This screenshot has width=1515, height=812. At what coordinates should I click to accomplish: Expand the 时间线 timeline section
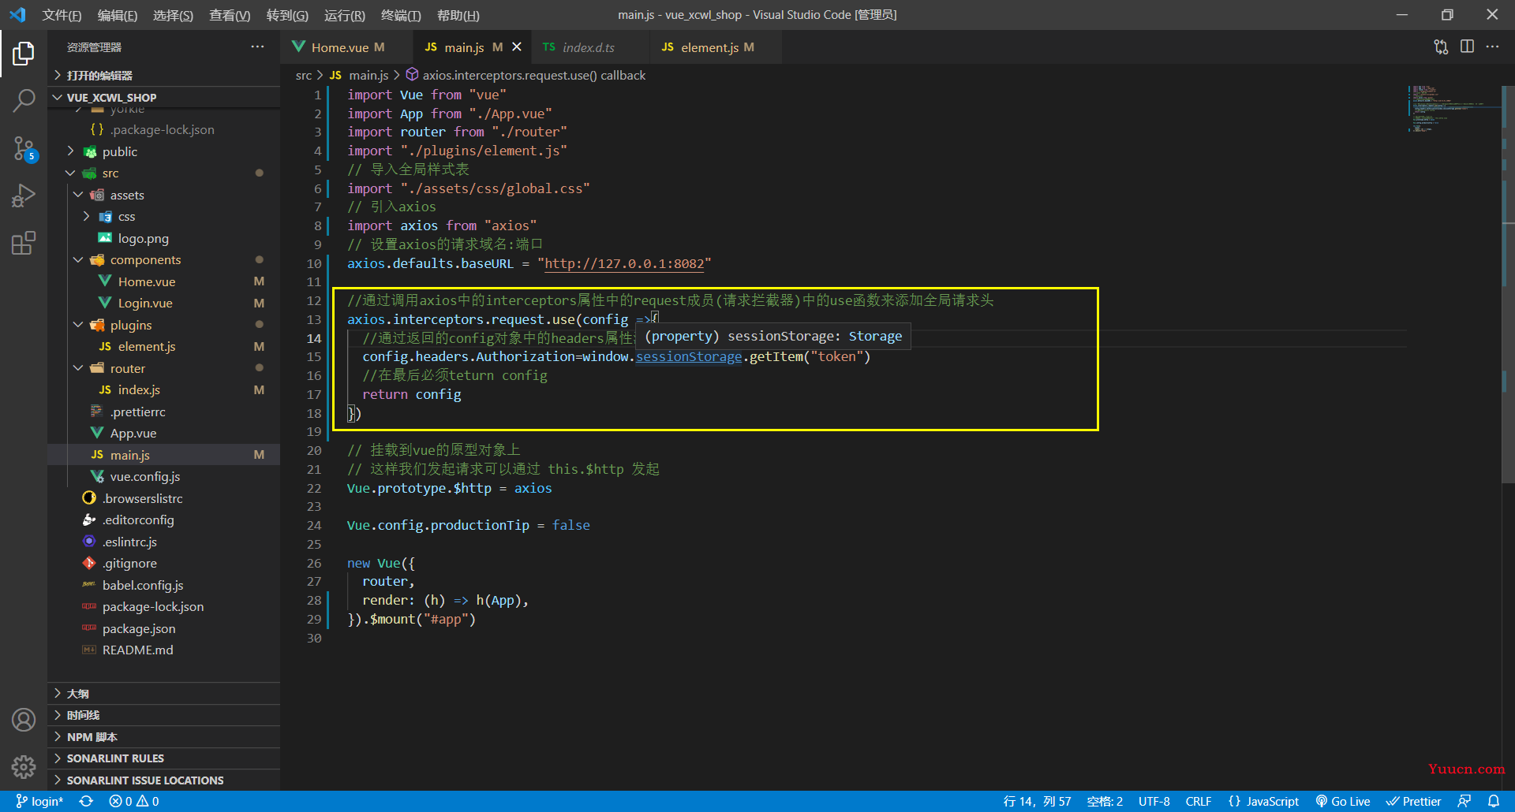pos(163,715)
